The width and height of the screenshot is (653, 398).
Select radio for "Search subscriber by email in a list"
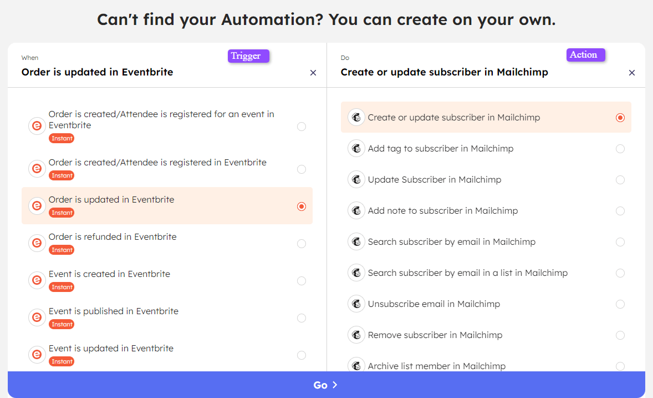(x=620, y=273)
